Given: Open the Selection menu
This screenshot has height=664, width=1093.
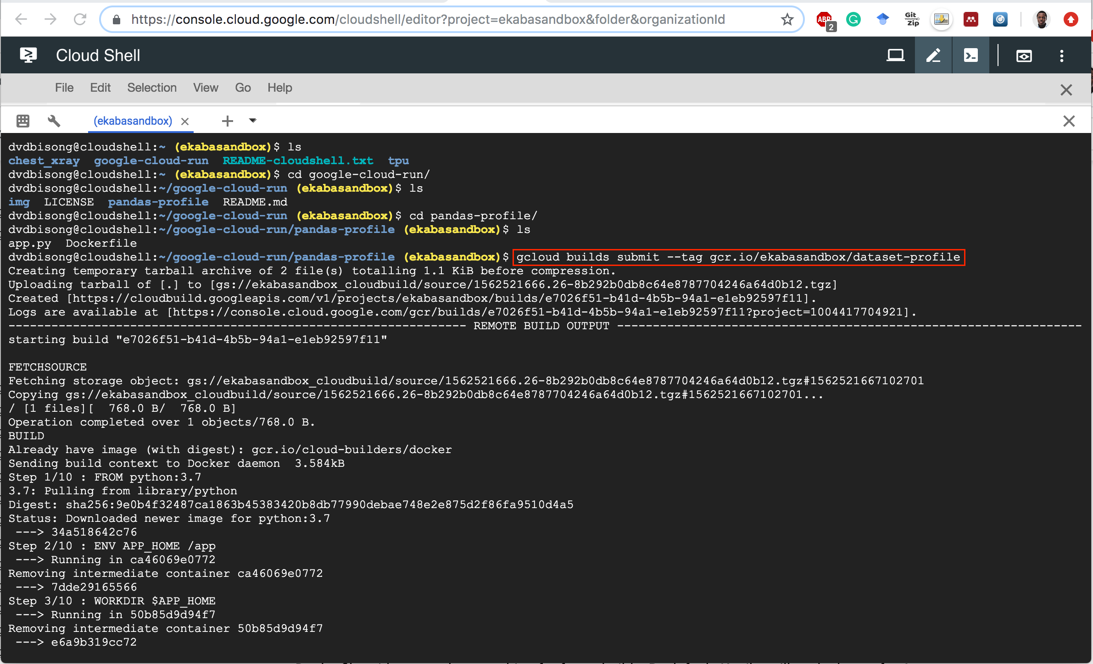Looking at the screenshot, I should [152, 88].
